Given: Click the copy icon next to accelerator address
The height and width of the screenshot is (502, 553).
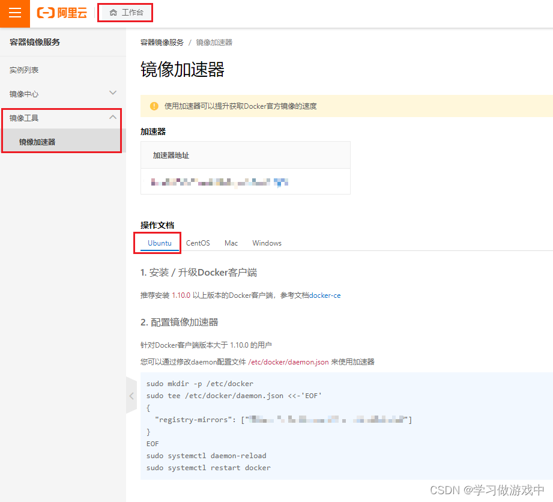Looking at the screenshot, I should [x=281, y=183].
